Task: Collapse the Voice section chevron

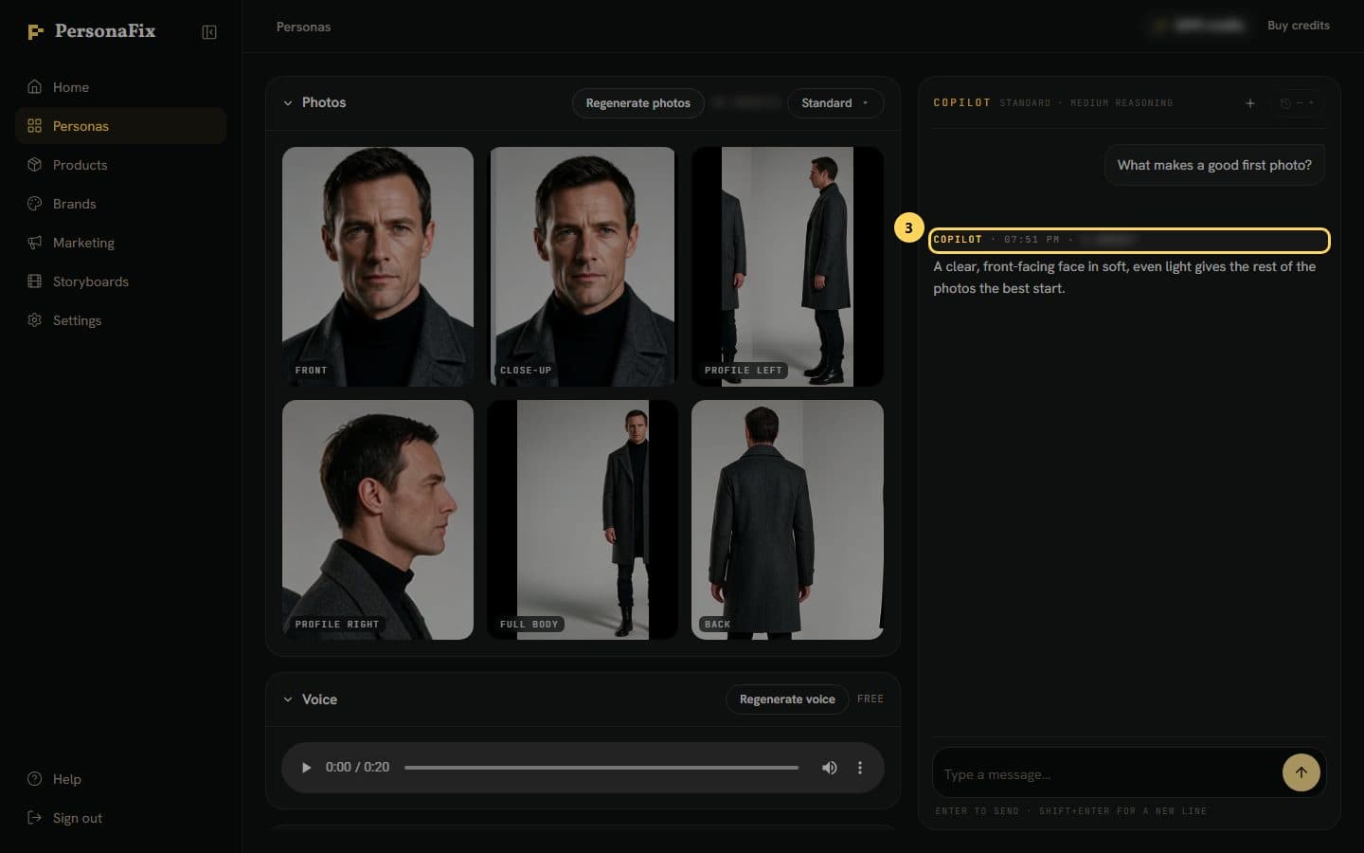Action: 288,699
